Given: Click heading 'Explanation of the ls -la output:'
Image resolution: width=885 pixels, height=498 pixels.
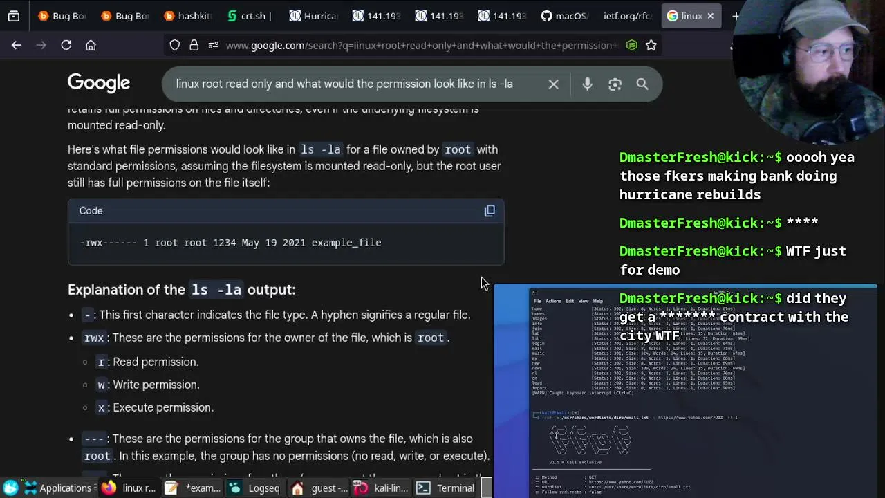Looking at the screenshot, I should (181, 290).
